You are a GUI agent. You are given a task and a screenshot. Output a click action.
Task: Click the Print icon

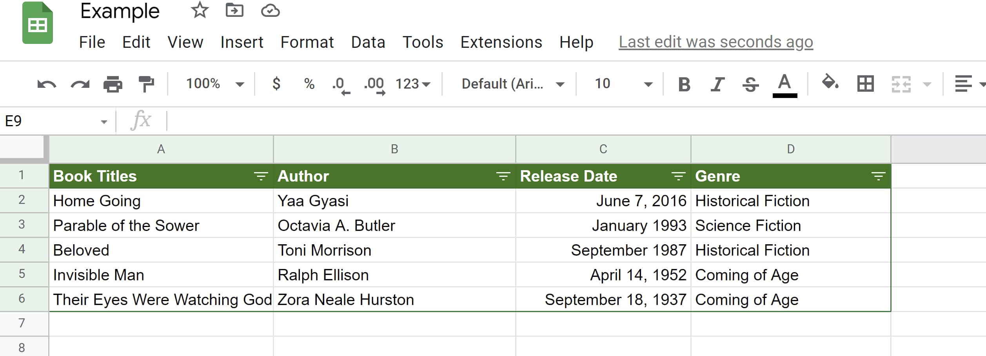(x=113, y=84)
